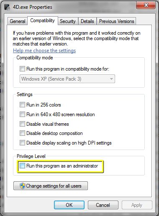Viewport: 159px width, 216px height.
Task: Go to the Details tab
Action: [x=87, y=21]
